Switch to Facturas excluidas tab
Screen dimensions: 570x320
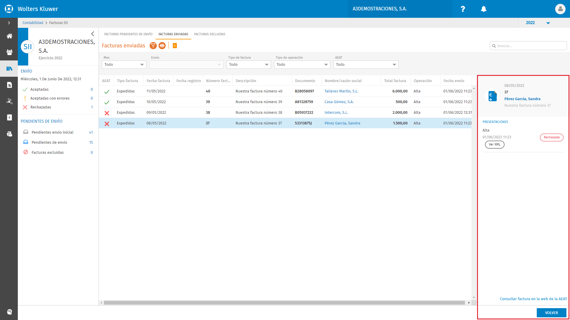pyautogui.click(x=210, y=34)
